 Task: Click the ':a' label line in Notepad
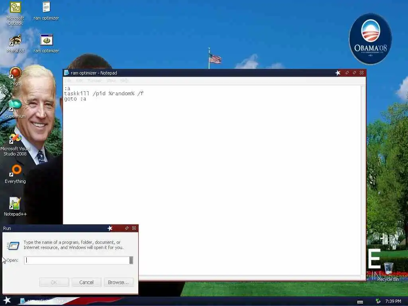67,88
